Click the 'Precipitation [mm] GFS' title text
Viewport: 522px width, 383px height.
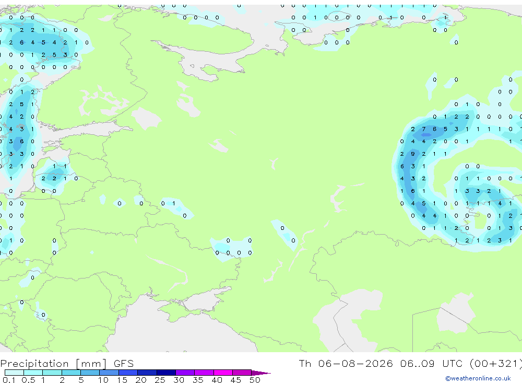[x=67, y=364]
